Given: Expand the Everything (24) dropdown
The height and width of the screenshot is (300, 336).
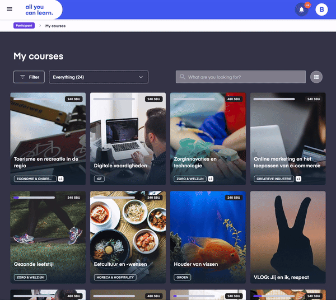Looking at the screenshot, I should tap(99, 77).
